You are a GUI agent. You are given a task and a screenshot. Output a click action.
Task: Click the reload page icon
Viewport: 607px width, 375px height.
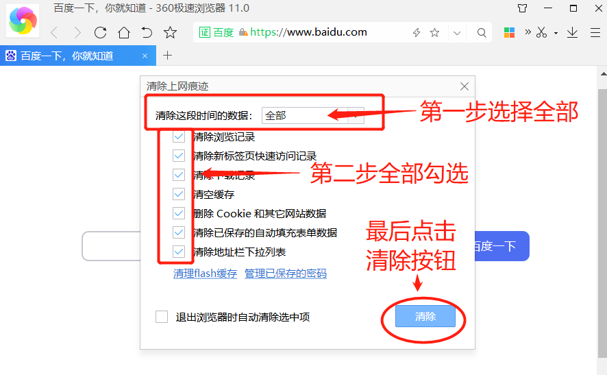[101, 32]
